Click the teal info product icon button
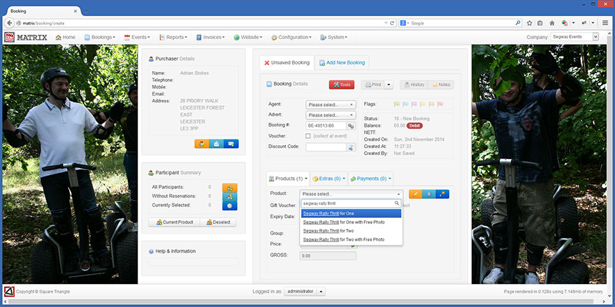The image size is (615, 307). pos(428,194)
